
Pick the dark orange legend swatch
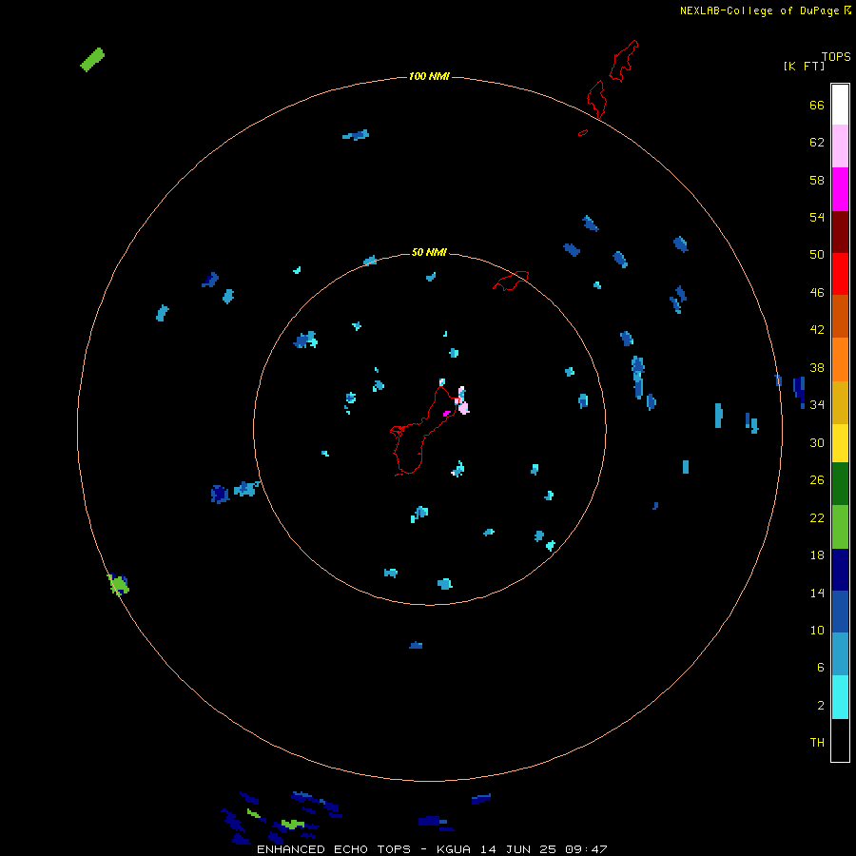[840, 316]
